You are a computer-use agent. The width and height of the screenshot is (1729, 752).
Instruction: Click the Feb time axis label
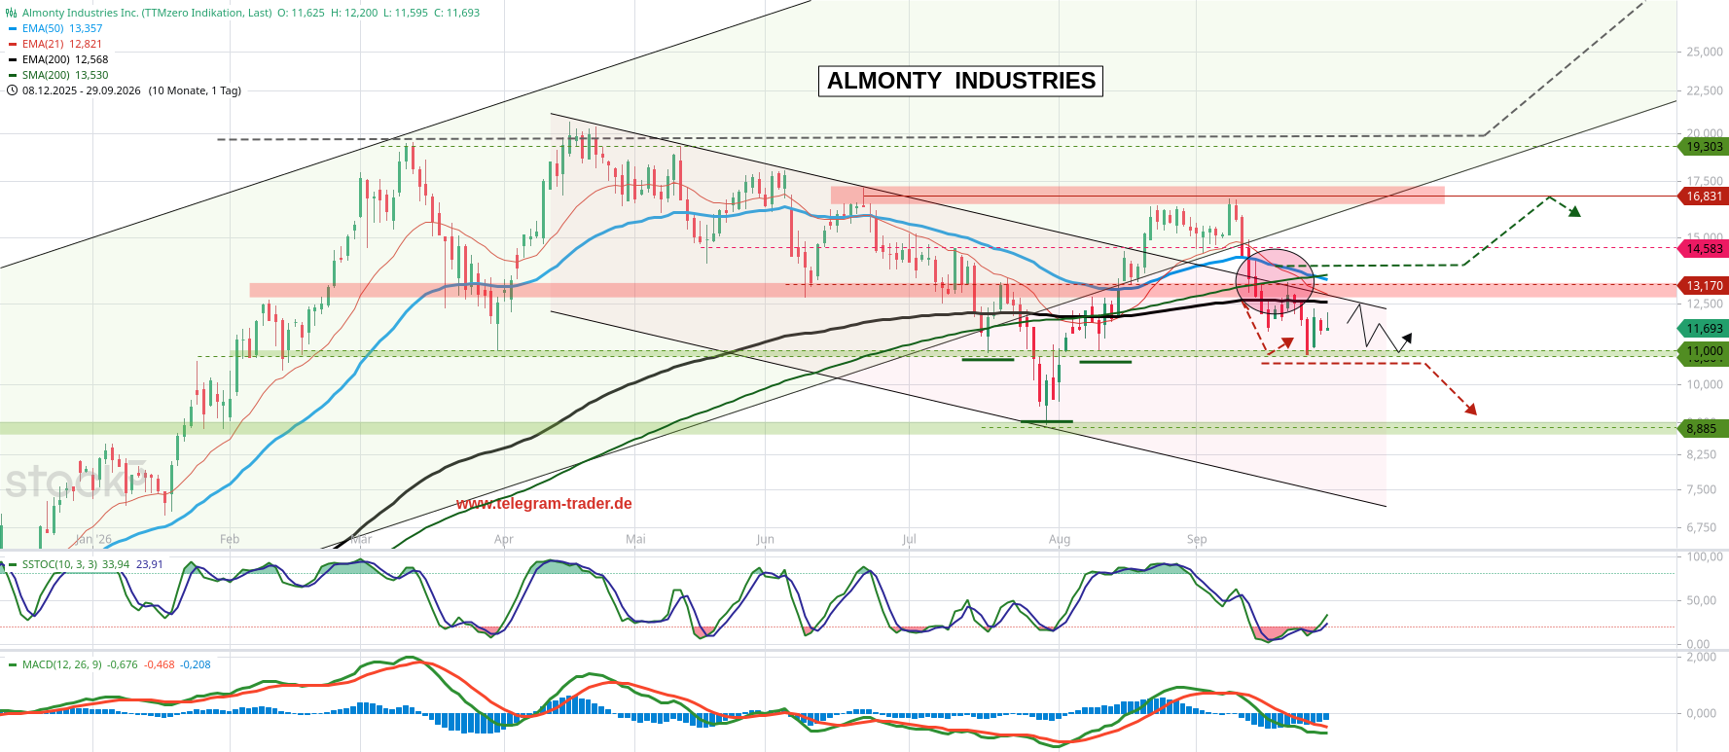point(230,539)
